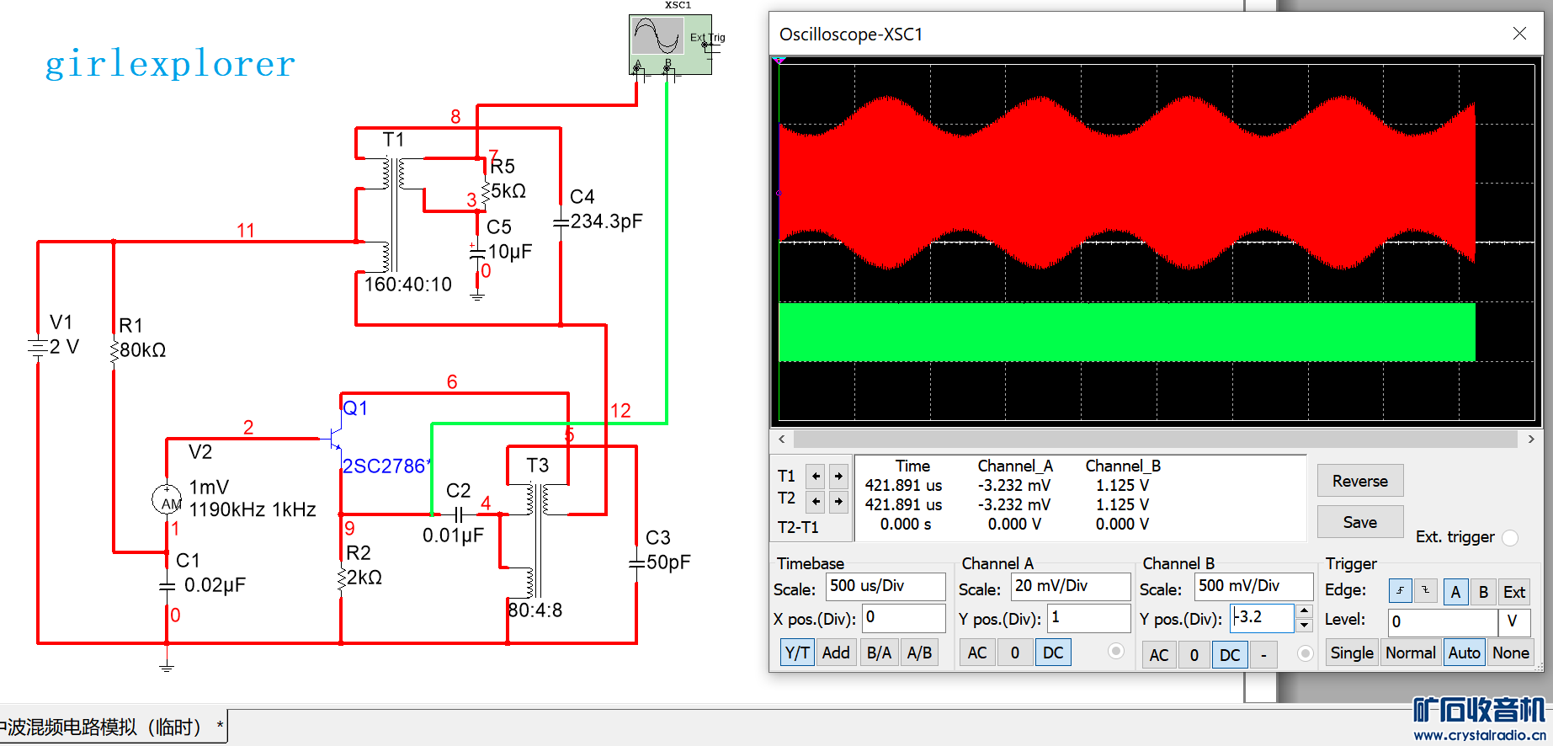This screenshot has height=746, width=1553.
Task: Toggle Channel A radio indicator
Action: pos(1116,651)
